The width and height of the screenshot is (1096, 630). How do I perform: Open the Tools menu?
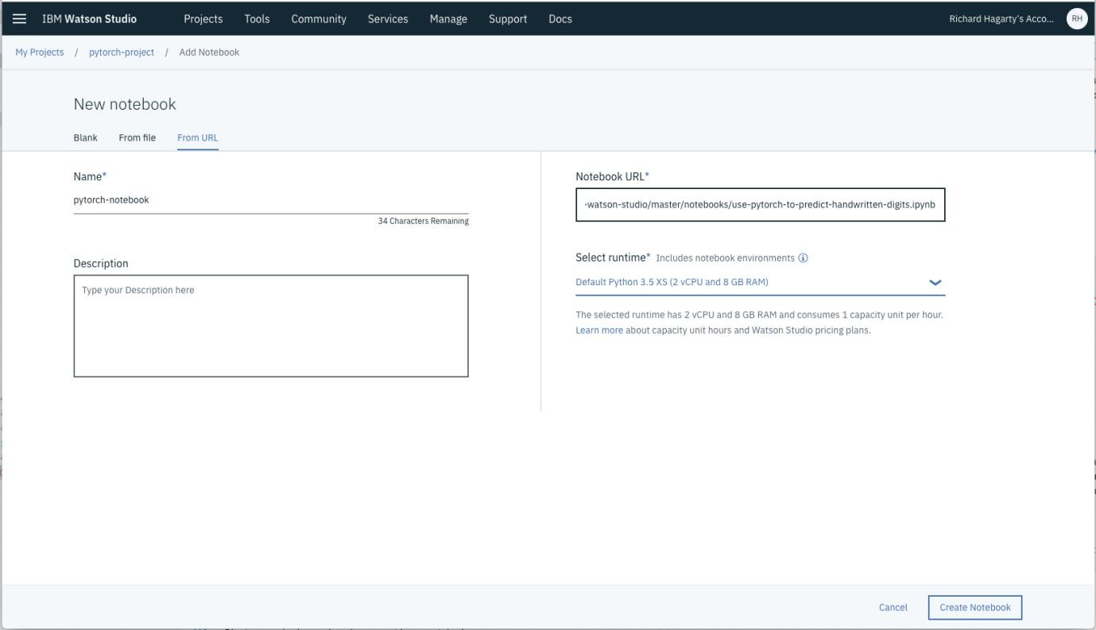256,17
